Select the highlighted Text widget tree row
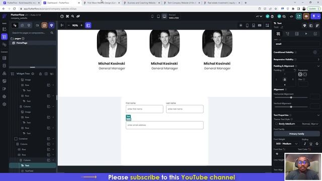Screen dimensions: 322x181 tap(32, 165)
